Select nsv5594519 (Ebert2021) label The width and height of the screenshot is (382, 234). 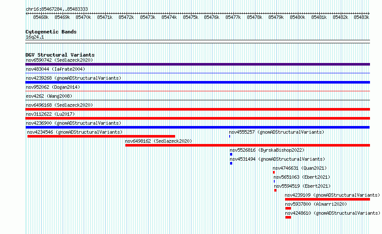pos(302,186)
